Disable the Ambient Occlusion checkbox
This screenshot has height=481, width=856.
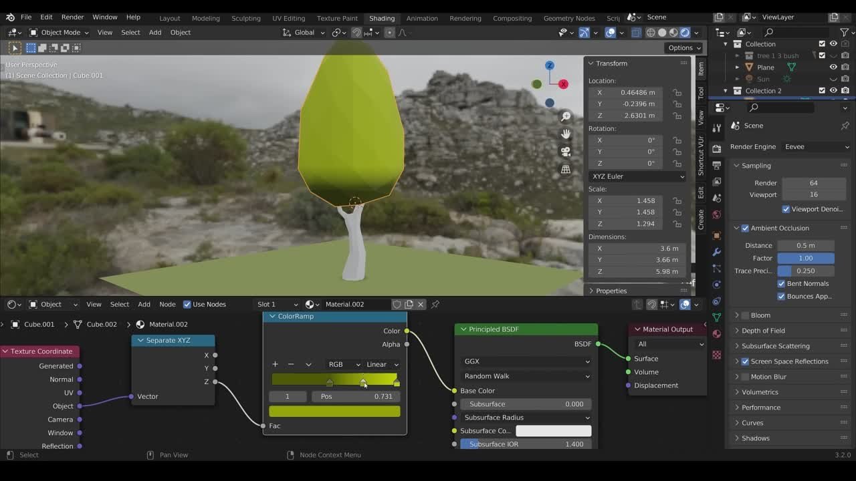coord(744,228)
